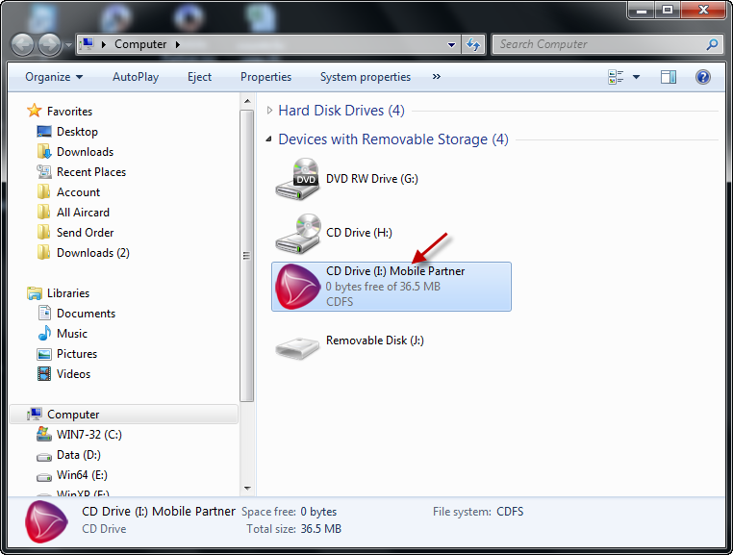
Task: Select Removable Disk (J:) icon
Action: pos(298,348)
